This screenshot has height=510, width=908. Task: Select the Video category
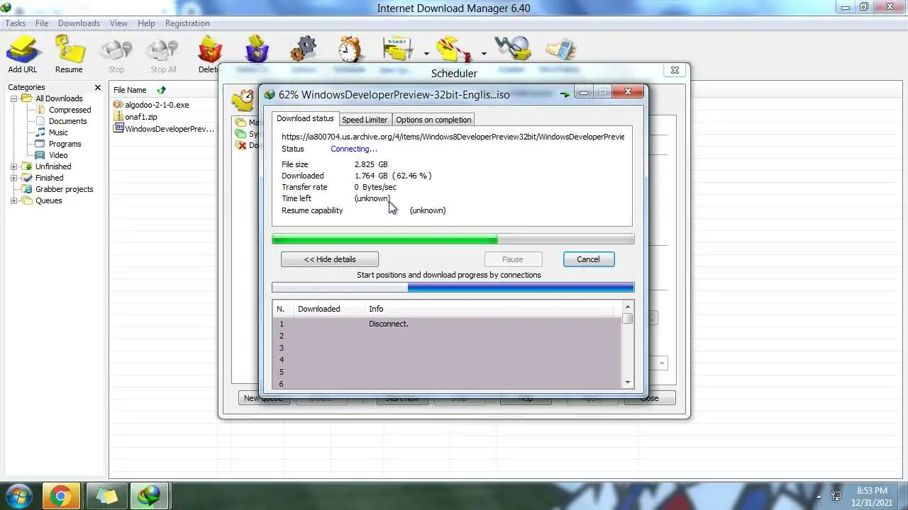point(58,155)
